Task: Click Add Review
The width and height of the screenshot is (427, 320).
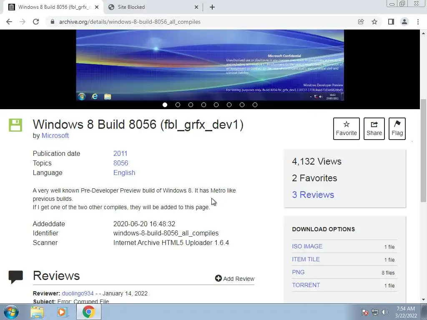Action: point(235,279)
